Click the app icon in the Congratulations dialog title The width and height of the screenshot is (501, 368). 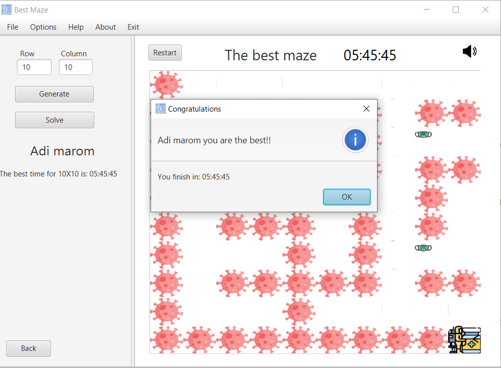(x=160, y=109)
